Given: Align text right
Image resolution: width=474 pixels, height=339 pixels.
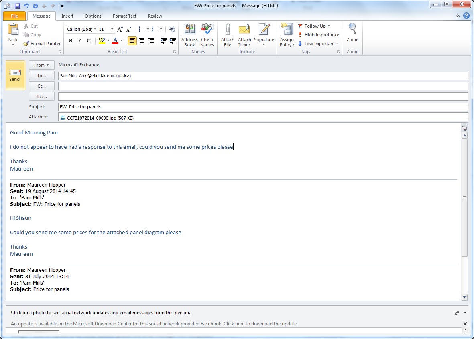Looking at the screenshot, I should click(x=151, y=41).
